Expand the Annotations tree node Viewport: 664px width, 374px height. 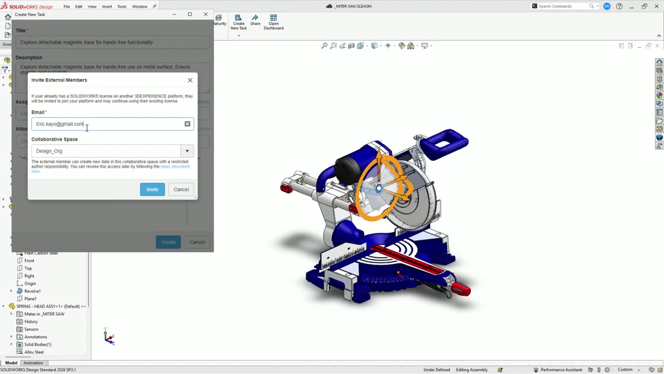12,337
